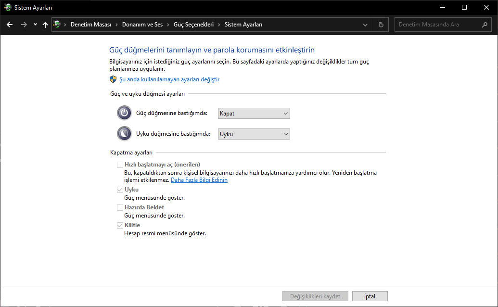Image resolution: width=498 pixels, height=307 pixels.
Task: Click Güç ve uyku düğmesi ayarları label
Action: click(x=147, y=94)
